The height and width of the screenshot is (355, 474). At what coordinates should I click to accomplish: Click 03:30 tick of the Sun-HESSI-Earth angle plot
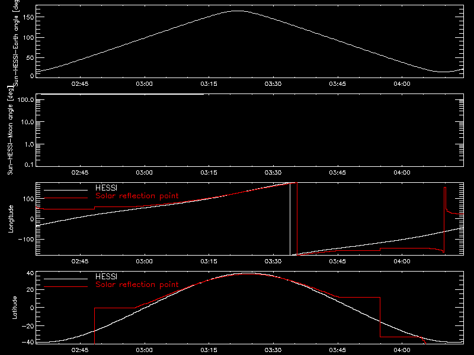coord(273,84)
